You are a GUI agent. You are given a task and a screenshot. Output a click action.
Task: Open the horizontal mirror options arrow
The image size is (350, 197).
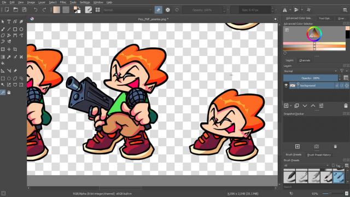[290, 10]
